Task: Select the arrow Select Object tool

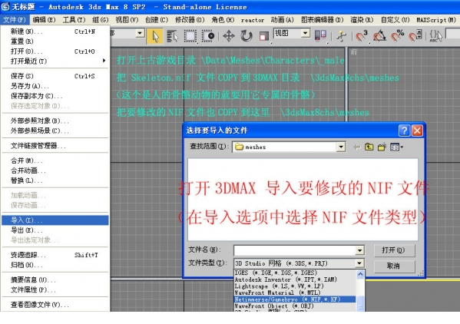Action: click(155, 36)
